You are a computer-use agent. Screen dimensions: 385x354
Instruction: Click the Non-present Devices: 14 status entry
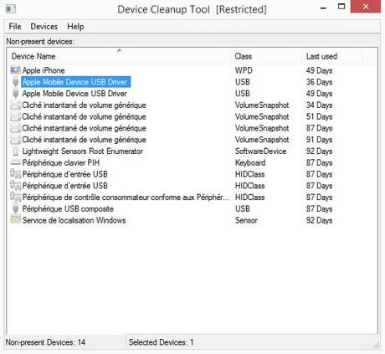[45, 342]
